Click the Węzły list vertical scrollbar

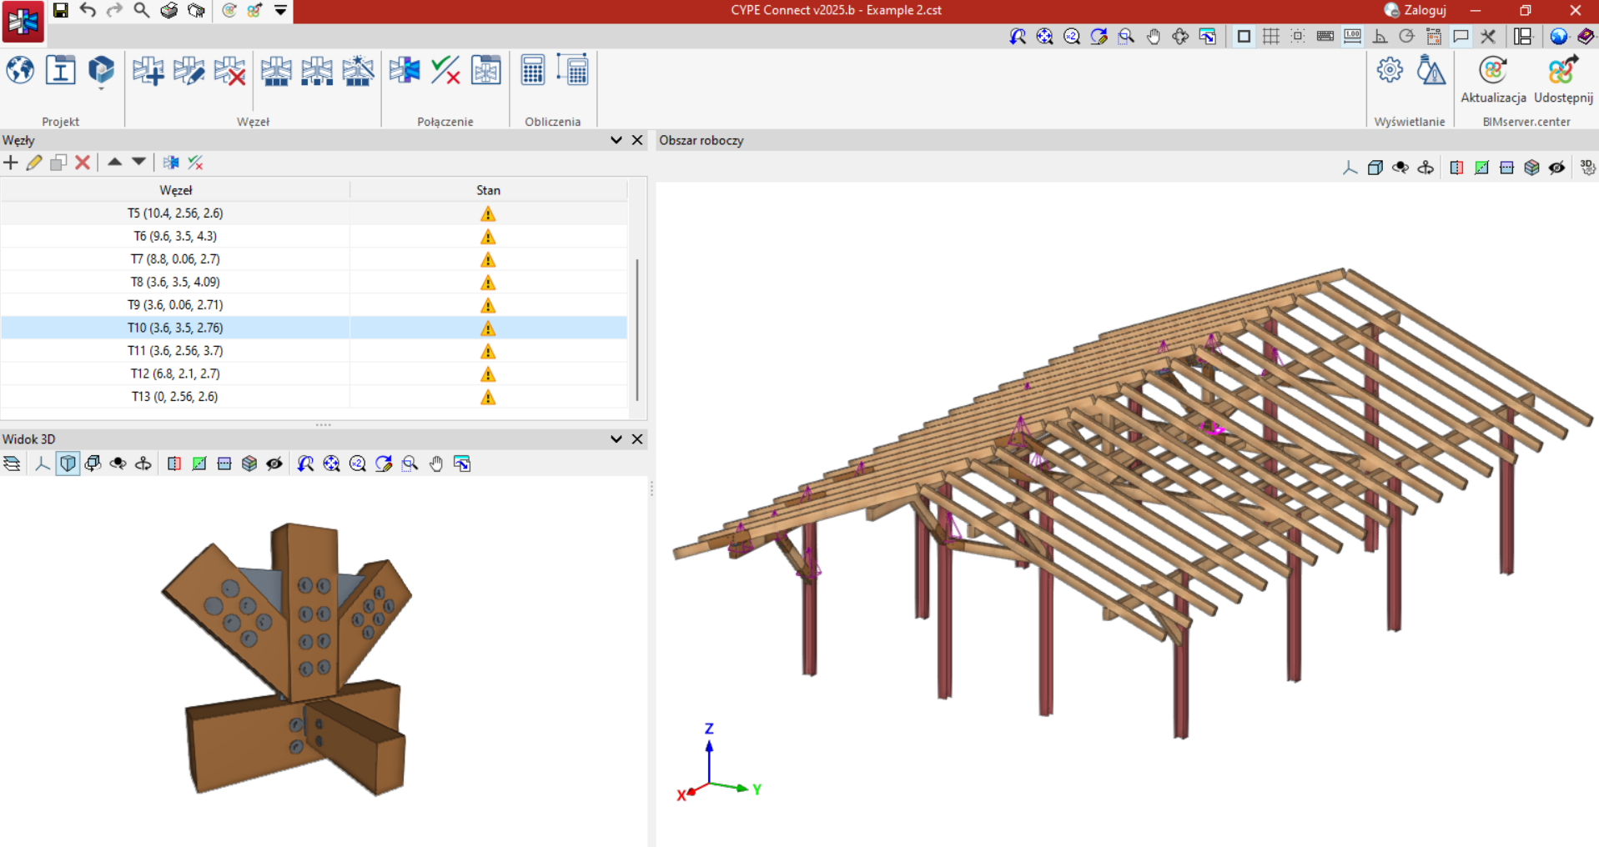(x=637, y=329)
